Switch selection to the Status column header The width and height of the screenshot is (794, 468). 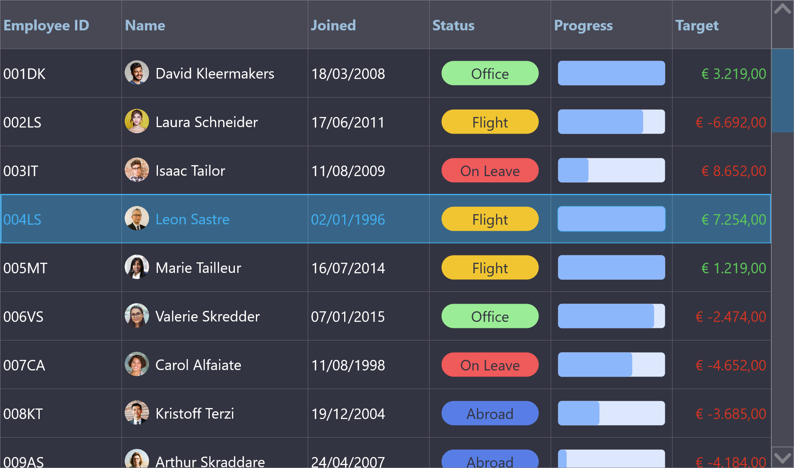point(453,25)
